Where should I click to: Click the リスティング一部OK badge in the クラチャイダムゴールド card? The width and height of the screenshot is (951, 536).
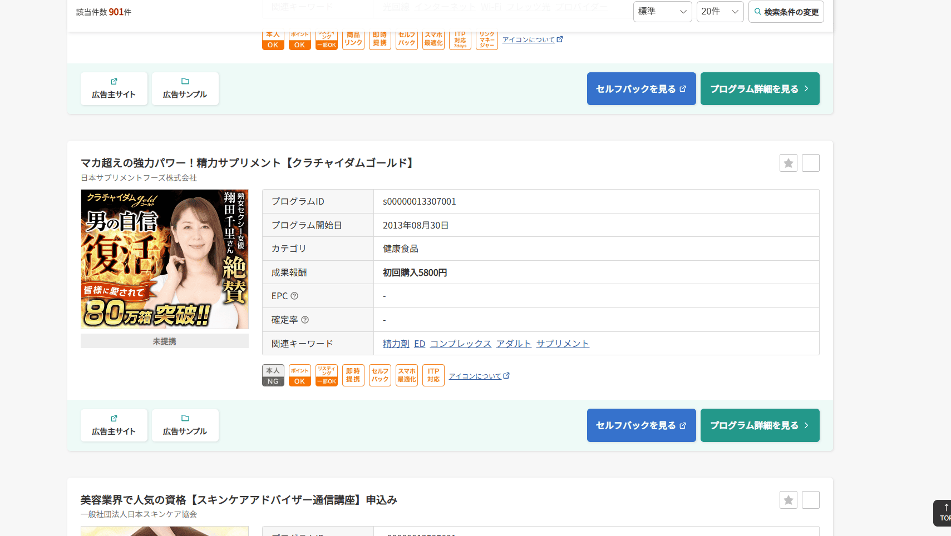click(x=327, y=375)
